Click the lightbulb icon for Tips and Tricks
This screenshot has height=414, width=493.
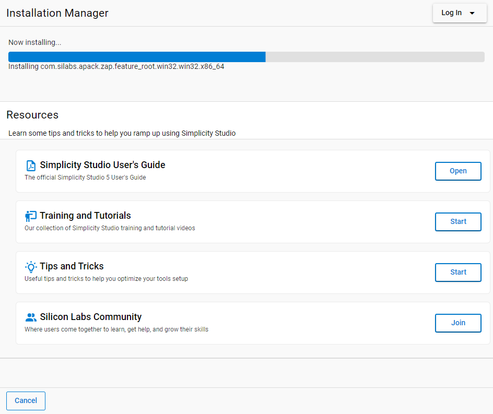click(31, 267)
